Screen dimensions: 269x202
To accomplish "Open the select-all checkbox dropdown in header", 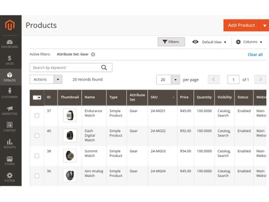I will click(37, 97).
